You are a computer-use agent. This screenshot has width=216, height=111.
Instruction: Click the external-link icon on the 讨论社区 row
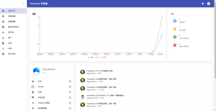point(70,98)
